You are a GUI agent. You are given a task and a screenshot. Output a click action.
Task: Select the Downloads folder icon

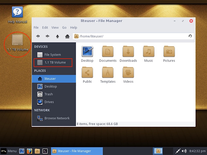[x=128, y=52]
